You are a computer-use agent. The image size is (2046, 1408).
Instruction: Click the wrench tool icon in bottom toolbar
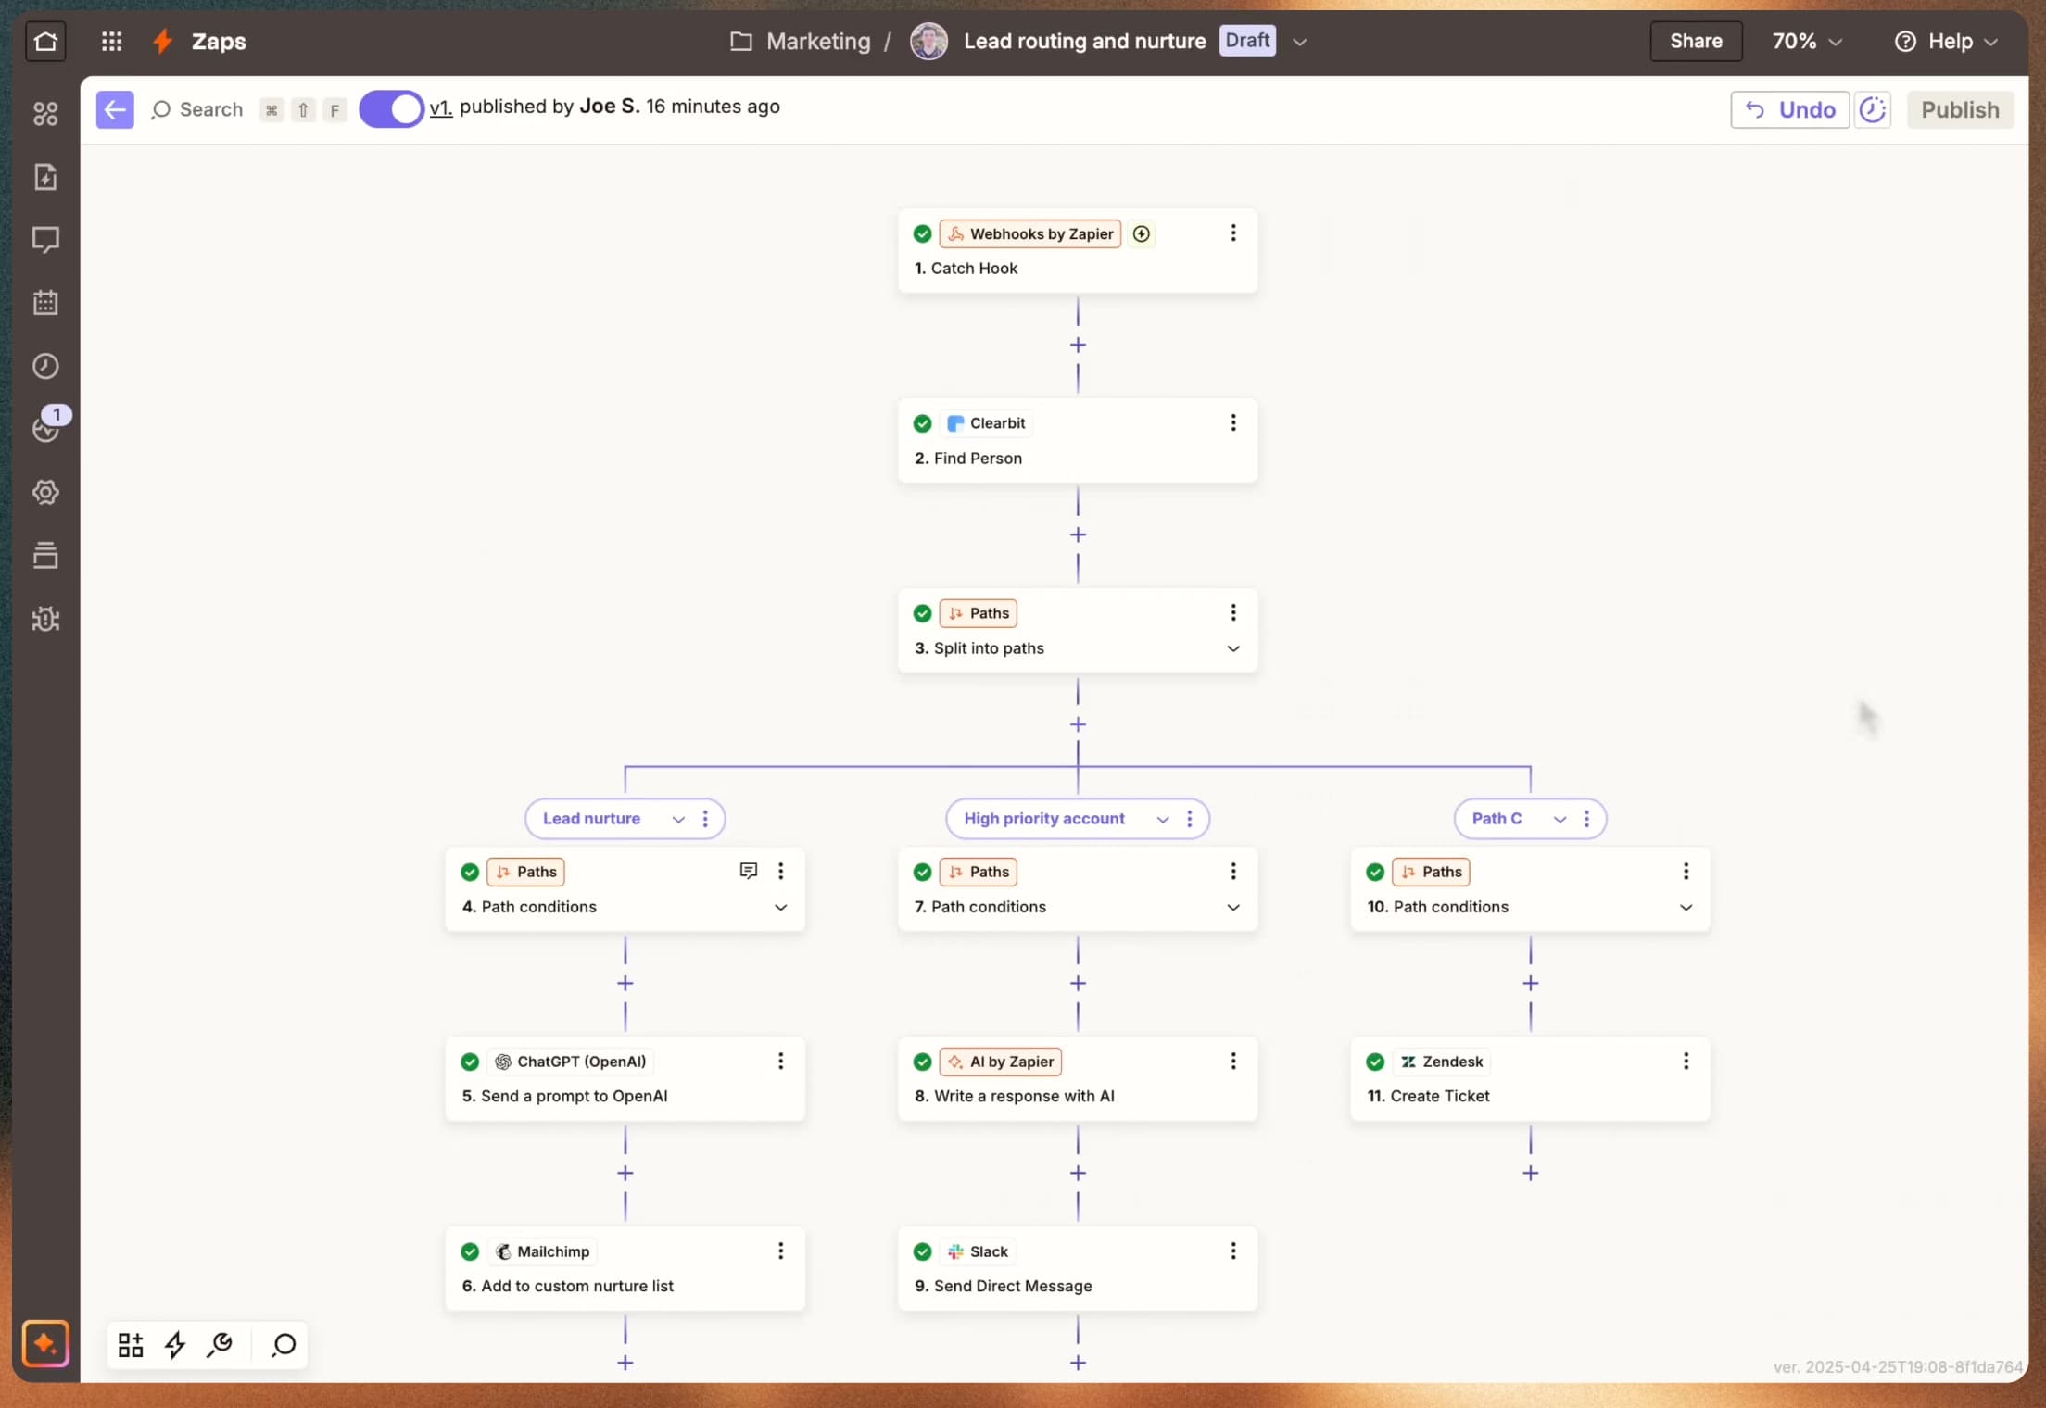click(221, 1344)
